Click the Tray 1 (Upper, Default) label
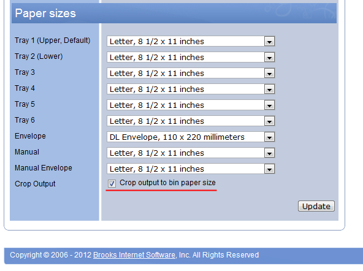 (52, 40)
